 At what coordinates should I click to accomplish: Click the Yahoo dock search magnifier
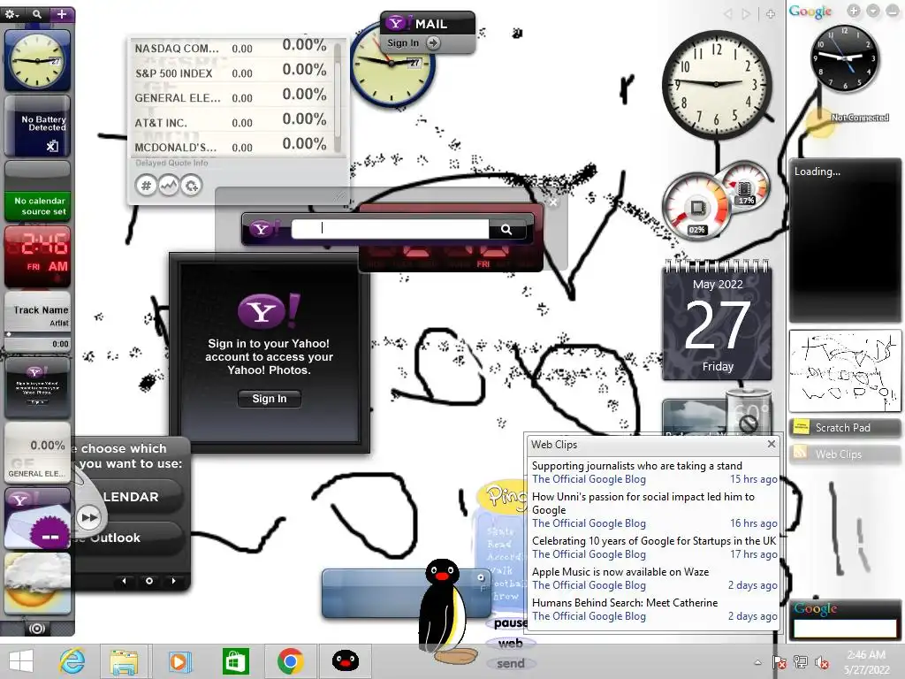click(37, 14)
